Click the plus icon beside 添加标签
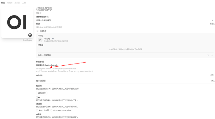The image size is (215, 119). point(38,31)
